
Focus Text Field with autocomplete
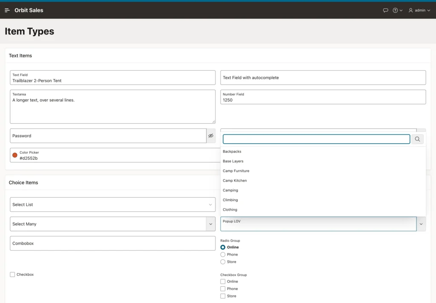coord(323,78)
